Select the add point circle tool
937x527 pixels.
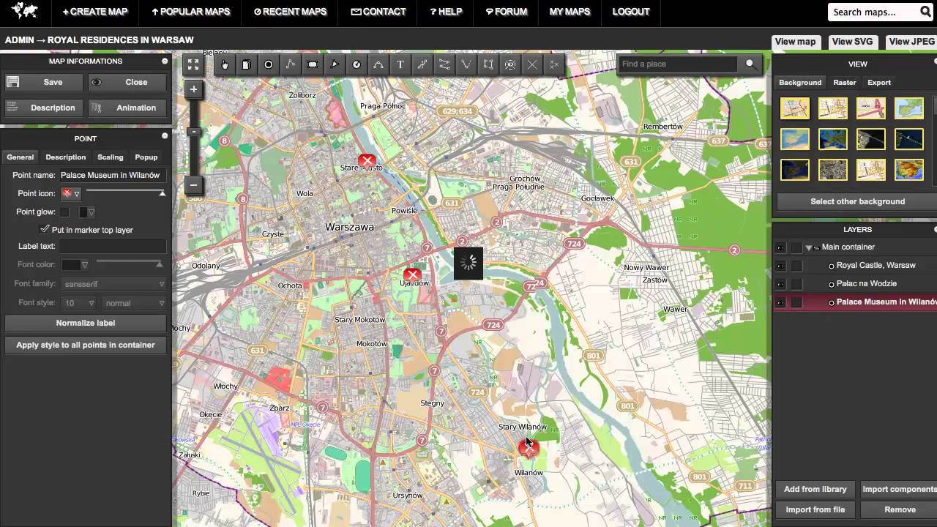[x=269, y=64]
